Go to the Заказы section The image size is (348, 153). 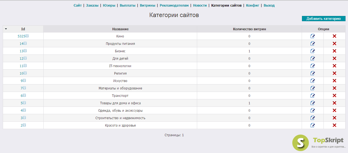(x=92, y=5)
